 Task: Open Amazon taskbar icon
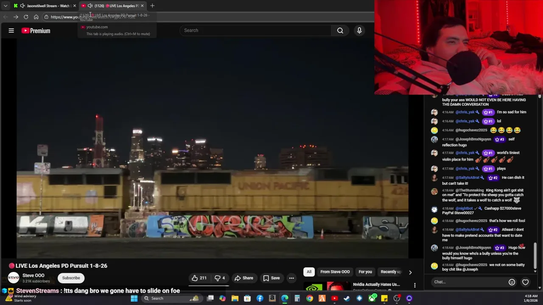click(272, 298)
